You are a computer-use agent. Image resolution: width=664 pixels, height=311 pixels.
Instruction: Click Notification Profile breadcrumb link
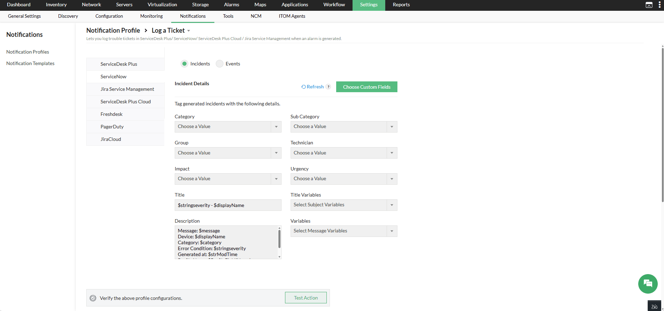[113, 31]
